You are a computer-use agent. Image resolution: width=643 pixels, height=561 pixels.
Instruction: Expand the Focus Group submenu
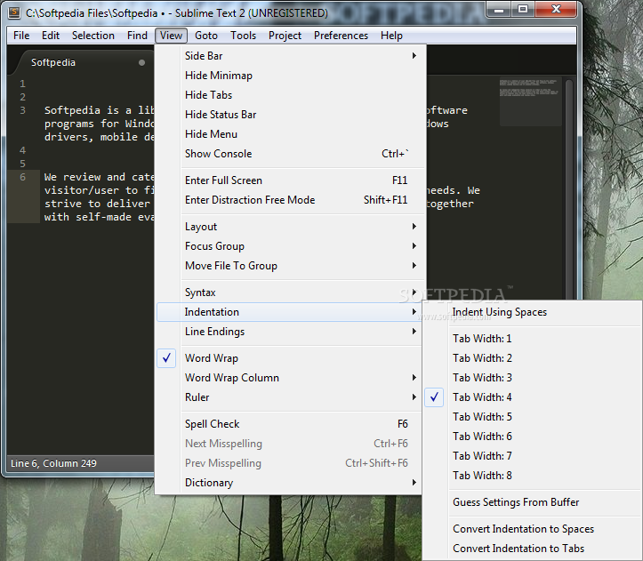[290, 246]
